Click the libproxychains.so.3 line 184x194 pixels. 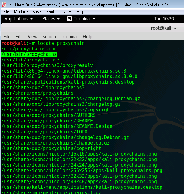pos(64,71)
